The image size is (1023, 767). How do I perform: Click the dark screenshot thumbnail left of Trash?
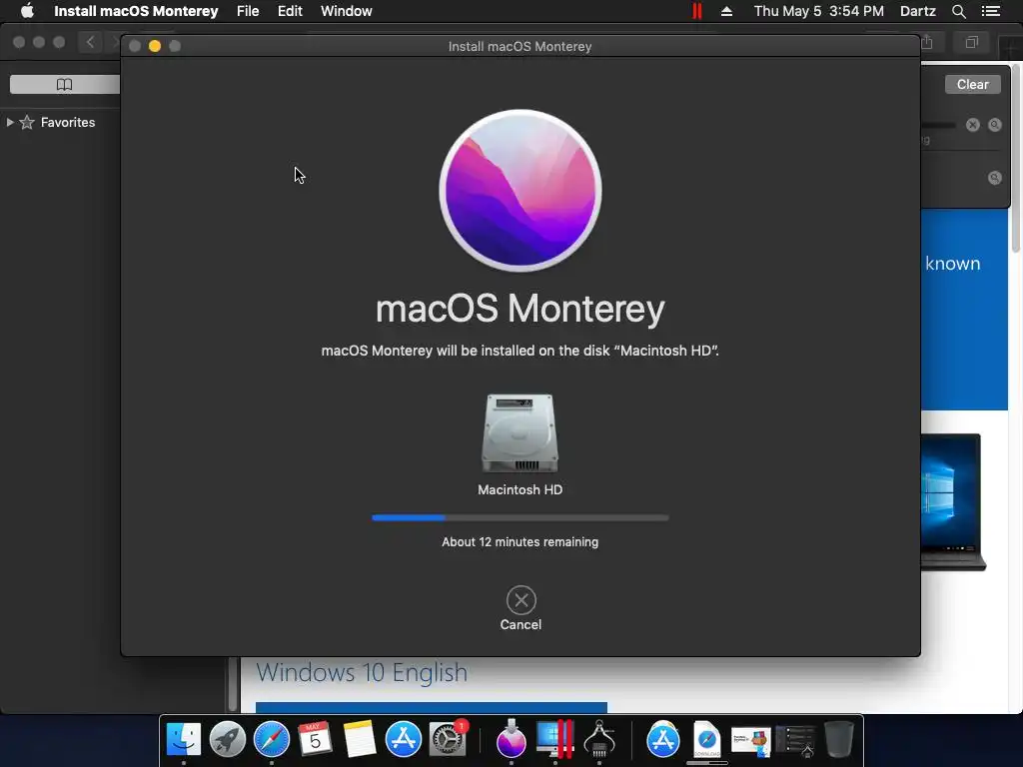tap(795, 742)
